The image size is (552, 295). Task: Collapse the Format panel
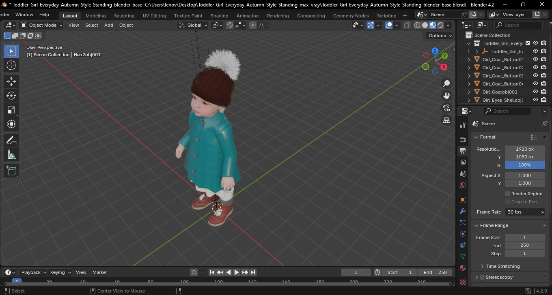477,137
